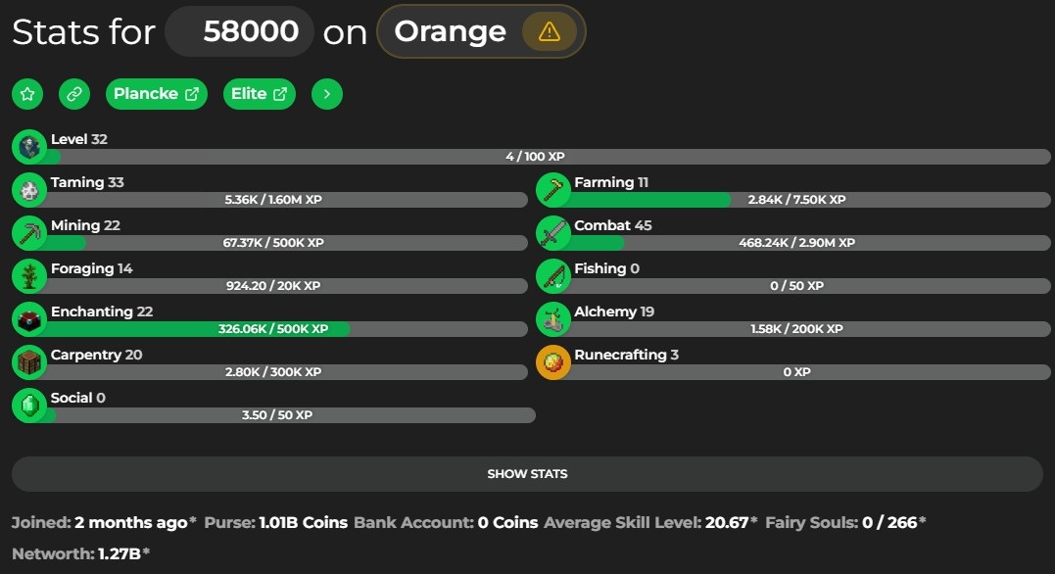
Task: Open the Plancke external link
Action: (156, 93)
